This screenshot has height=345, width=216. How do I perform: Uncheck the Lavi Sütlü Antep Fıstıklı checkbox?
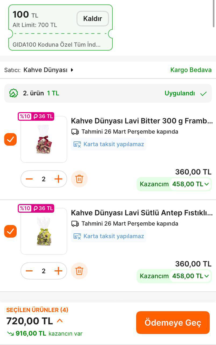(10, 231)
